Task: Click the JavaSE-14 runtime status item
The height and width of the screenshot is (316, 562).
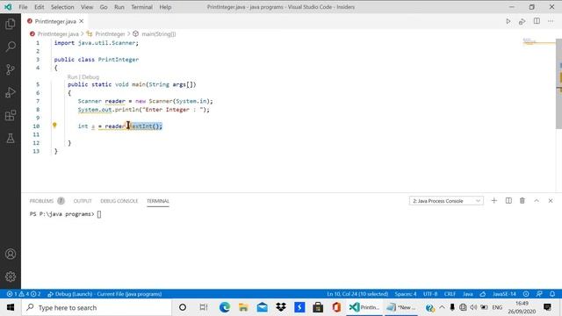Action: [504, 294]
